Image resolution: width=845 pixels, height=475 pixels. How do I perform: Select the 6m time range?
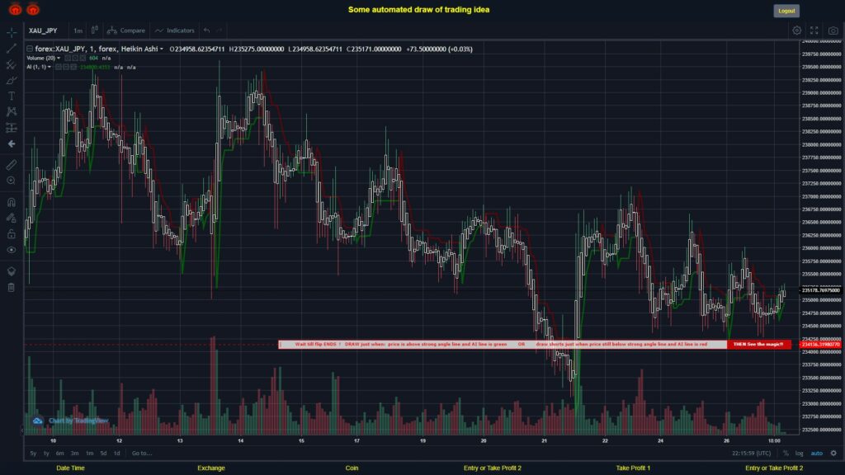[59, 454]
